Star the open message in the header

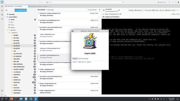tap(178, 10)
